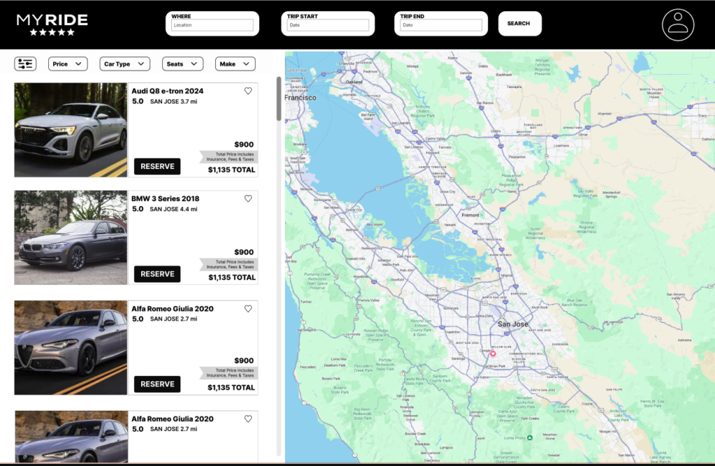The height and width of the screenshot is (466, 715).
Task: Click the listings panel scrollbar
Action: 279,99
